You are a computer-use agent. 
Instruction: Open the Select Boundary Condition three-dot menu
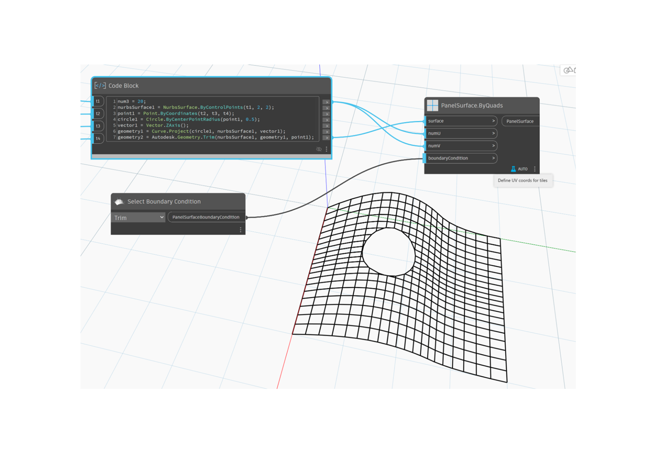click(241, 230)
